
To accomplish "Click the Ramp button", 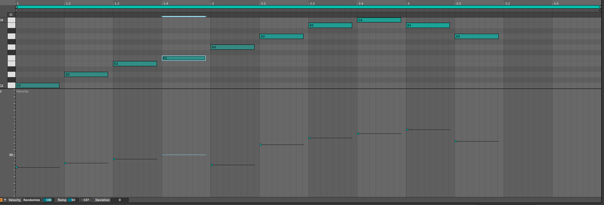I will [62, 200].
